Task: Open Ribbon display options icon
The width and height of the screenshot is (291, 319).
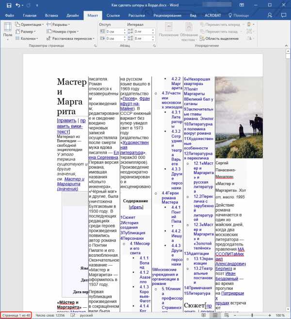Action: click(242, 5)
